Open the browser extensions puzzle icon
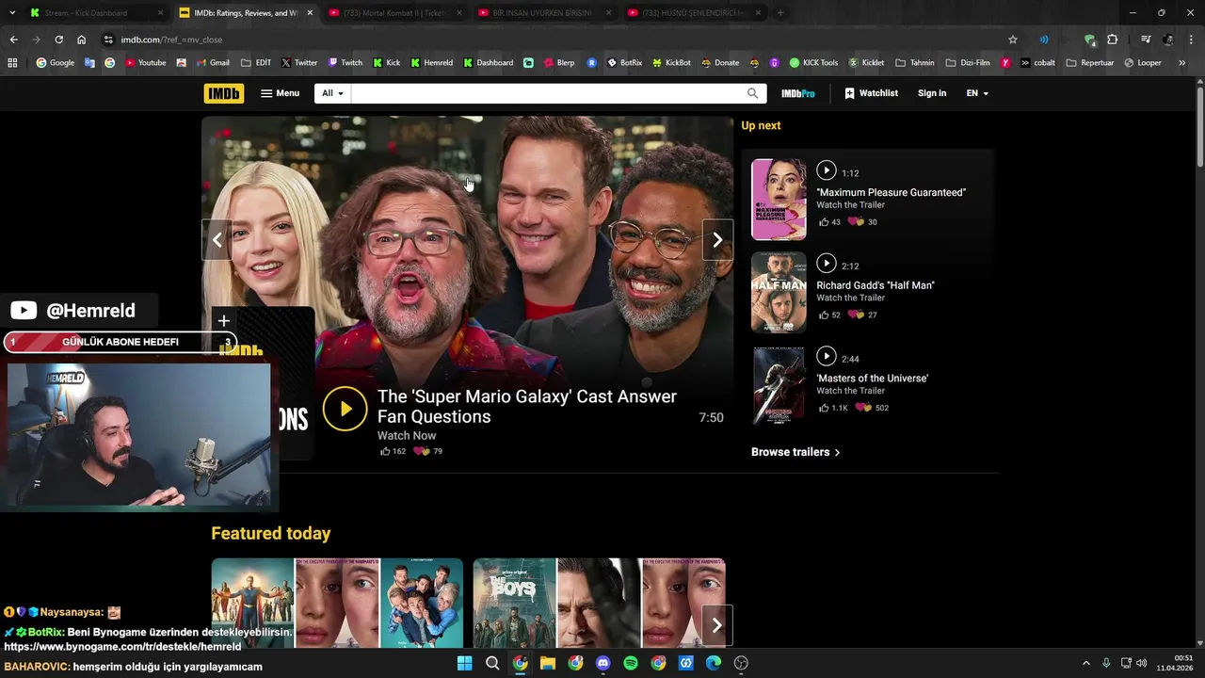Image resolution: width=1205 pixels, height=678 pixels. [1113, 40]
